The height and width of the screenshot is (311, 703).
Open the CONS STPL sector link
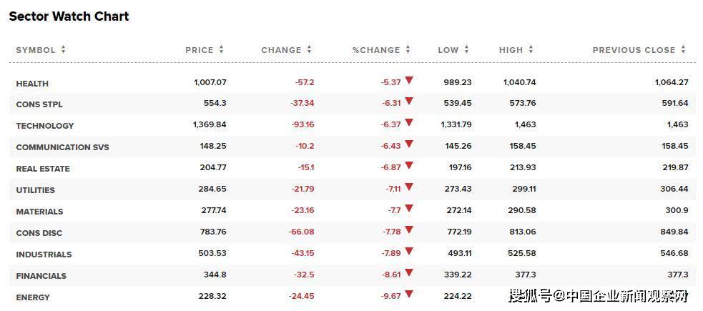point(39,104)
